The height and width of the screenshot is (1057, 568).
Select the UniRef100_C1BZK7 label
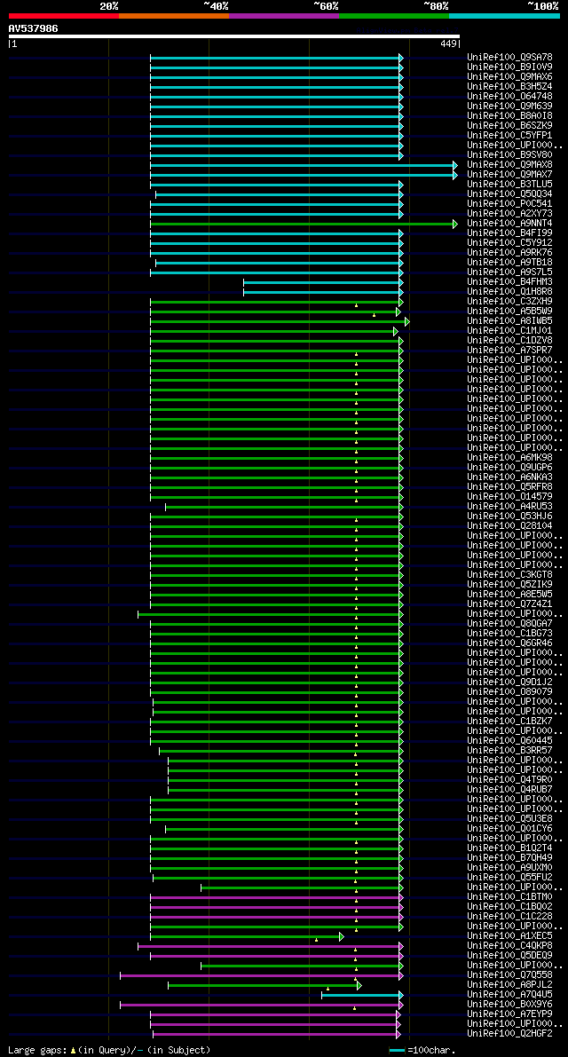(x=509, y=722)
